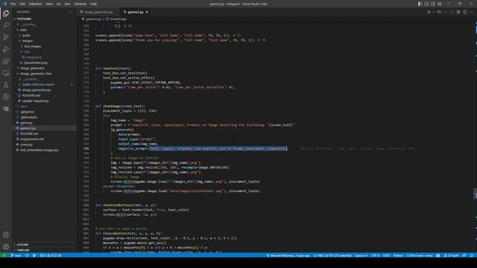Screen dimensions: 477x268
Task: Expand the image_generator folder
Action: [32, 68]
